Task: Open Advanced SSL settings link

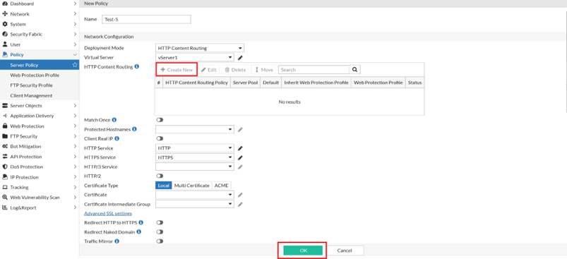Action: tap(108, 214)
